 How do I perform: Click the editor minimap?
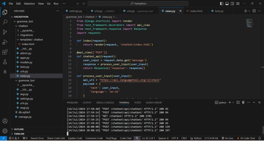coord(250,23)
